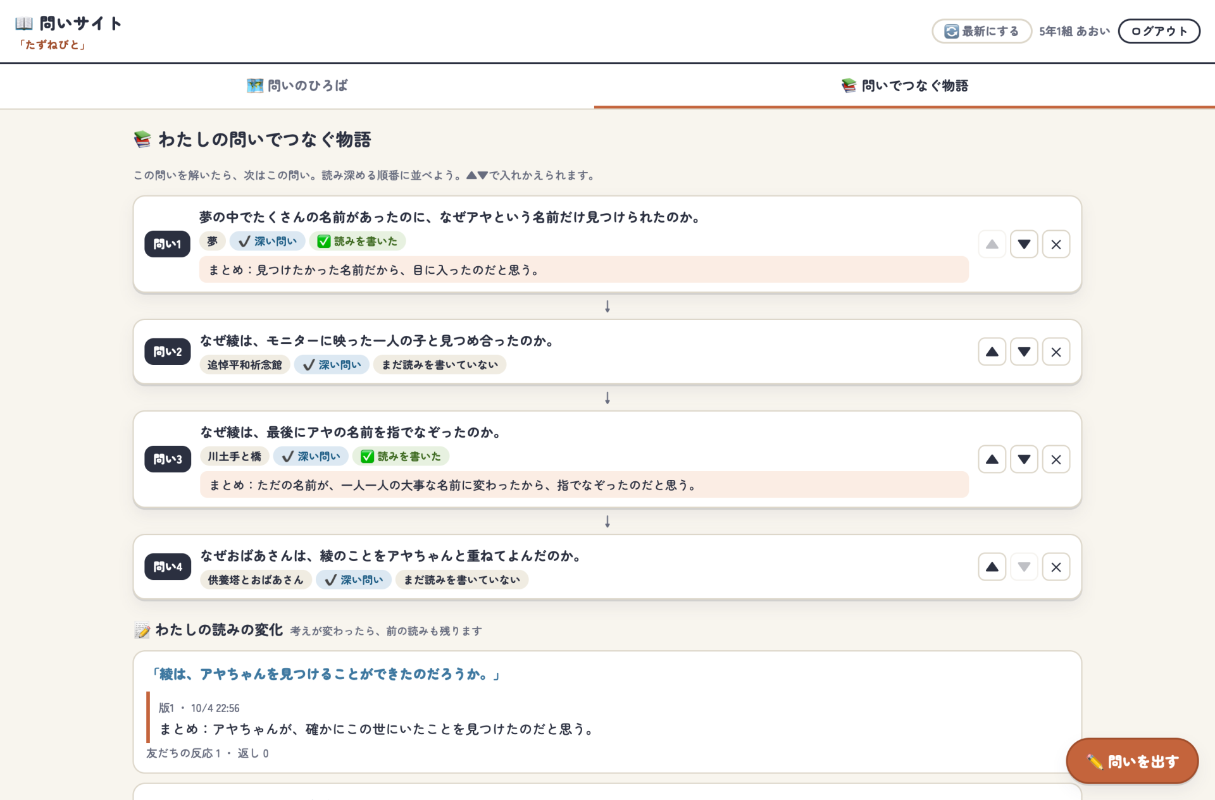Click the 問い4 number badge

click(167, 567)
